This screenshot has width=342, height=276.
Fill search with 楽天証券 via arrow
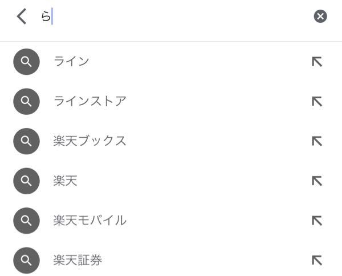317,261
